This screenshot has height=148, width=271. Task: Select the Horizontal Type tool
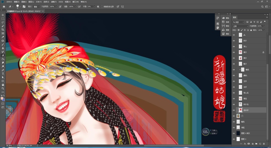tap(3, 74)
